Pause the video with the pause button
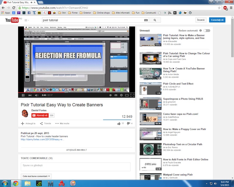Viewport: 234px width, 187px height. [23, 95]
